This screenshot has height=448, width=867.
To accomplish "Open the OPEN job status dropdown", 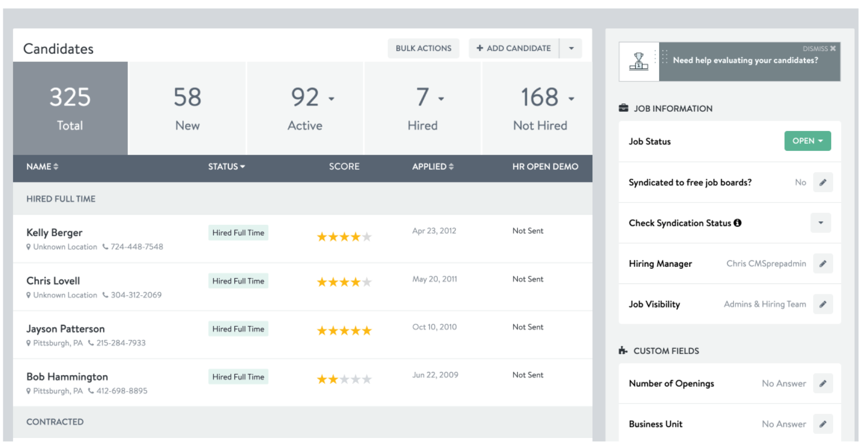I will (x=808, y=141).
